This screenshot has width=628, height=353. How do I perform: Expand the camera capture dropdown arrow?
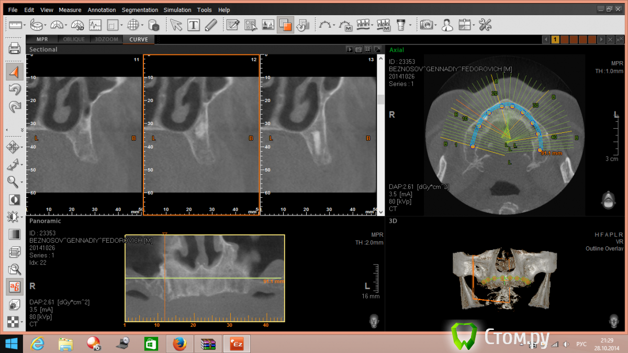[436, 25]
